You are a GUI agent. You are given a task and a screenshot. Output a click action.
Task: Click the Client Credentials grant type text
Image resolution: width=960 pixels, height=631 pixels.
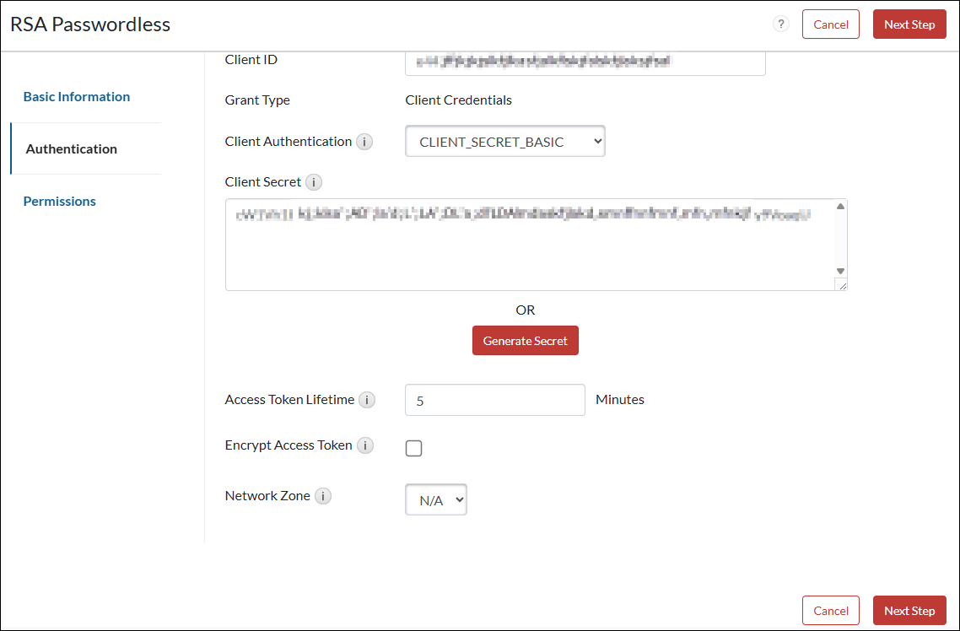(x=459, y=100)
